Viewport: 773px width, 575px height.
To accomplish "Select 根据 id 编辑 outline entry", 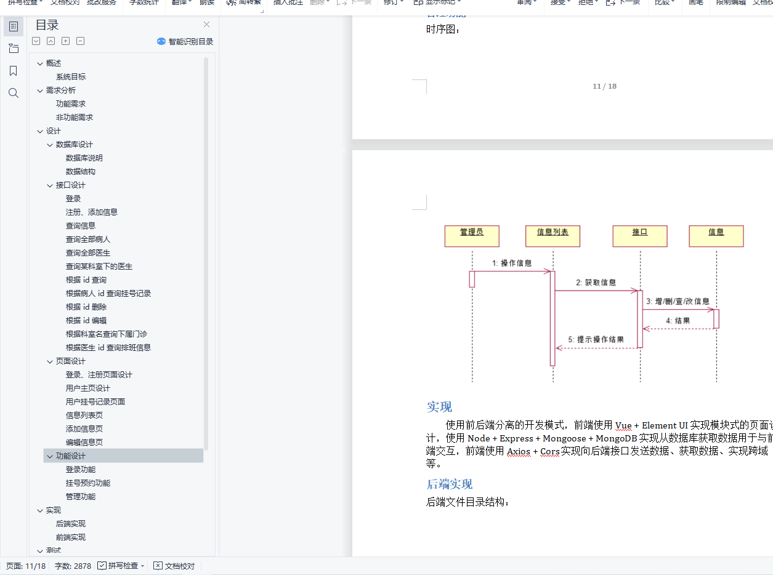I will click(x=86, y=321).
